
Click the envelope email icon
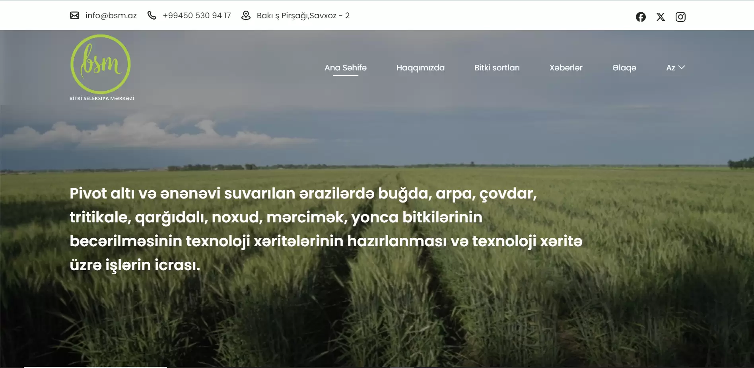tap(74, 16)
